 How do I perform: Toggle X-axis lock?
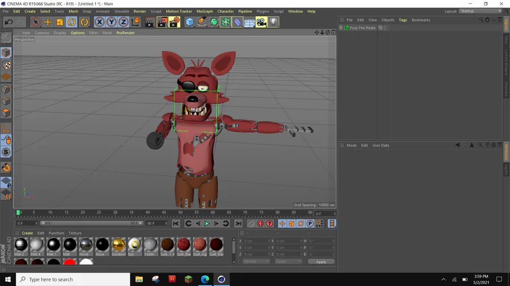pyautogui.click(x=100, y=22)
